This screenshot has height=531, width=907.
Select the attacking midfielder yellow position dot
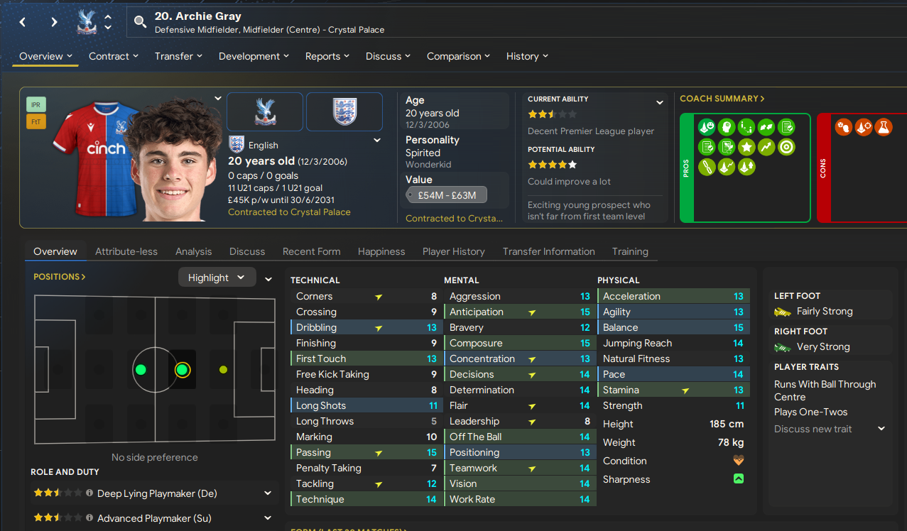[x=223, y=369]
